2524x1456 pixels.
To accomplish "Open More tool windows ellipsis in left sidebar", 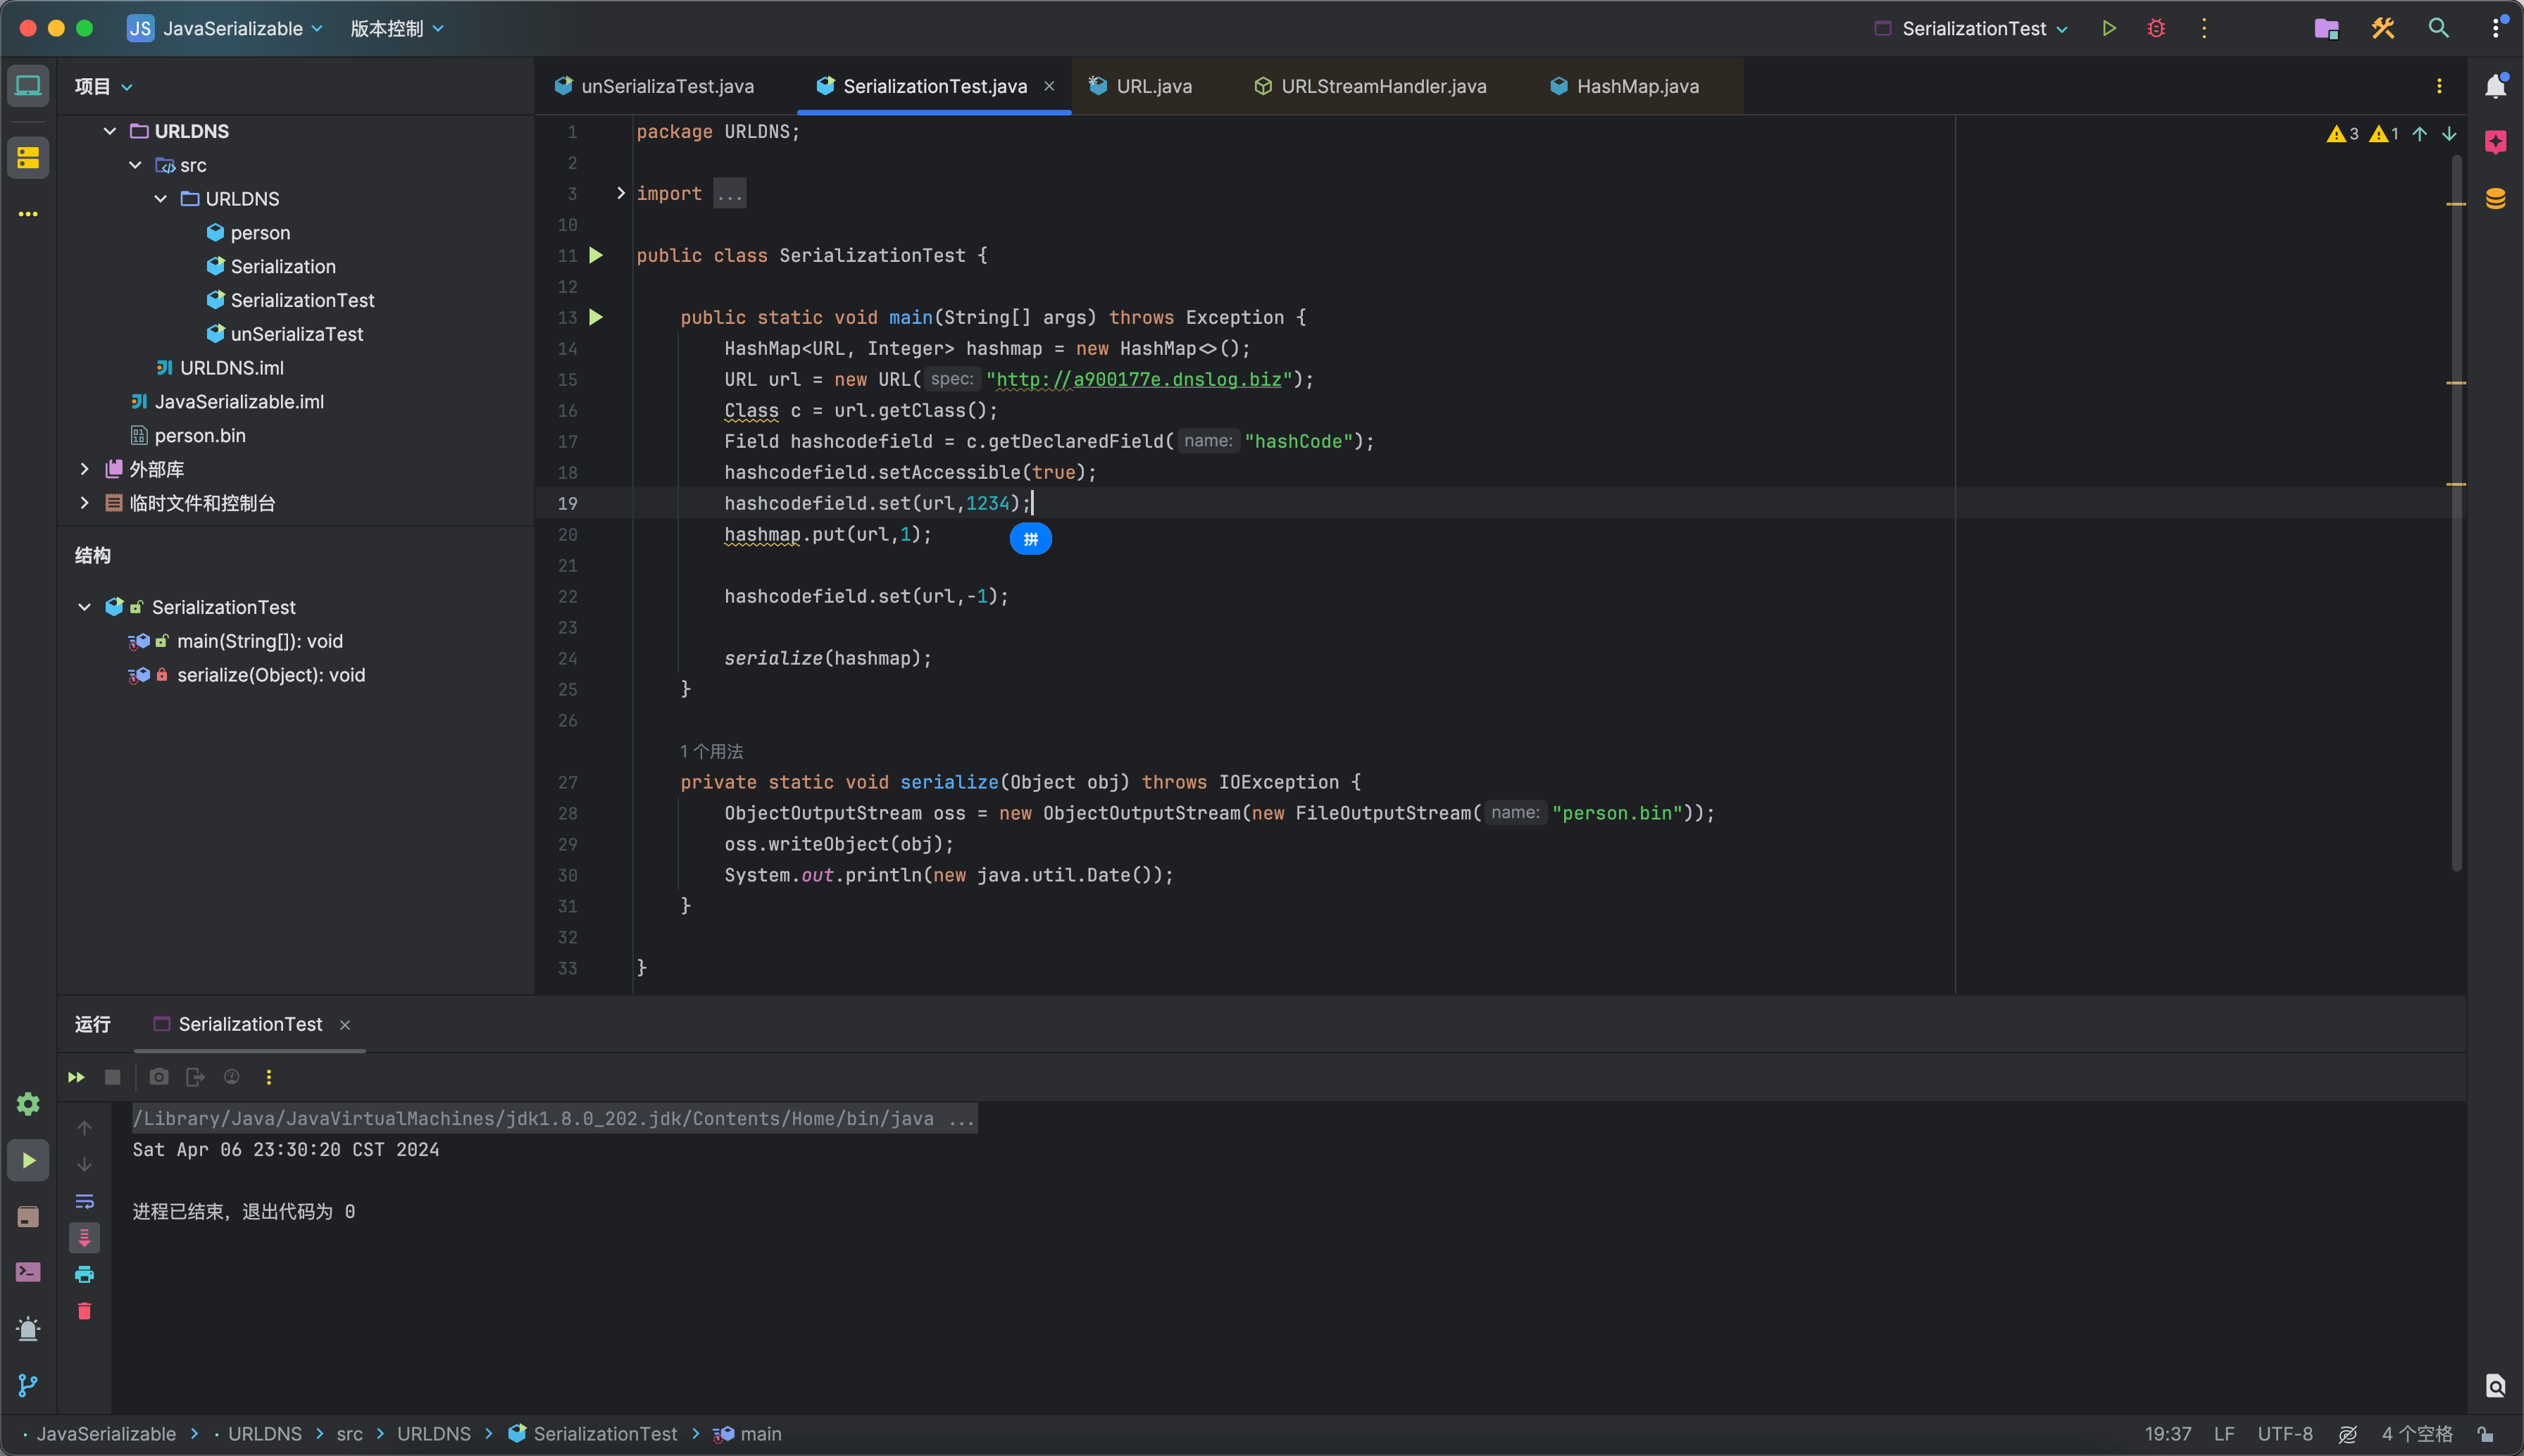I will (28, 214).
